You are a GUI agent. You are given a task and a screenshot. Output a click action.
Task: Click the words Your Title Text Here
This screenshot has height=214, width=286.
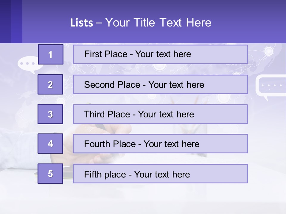click(158, 23)
